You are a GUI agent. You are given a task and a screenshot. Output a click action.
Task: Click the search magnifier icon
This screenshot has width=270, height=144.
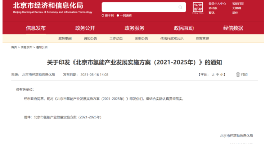pos(180,7)
